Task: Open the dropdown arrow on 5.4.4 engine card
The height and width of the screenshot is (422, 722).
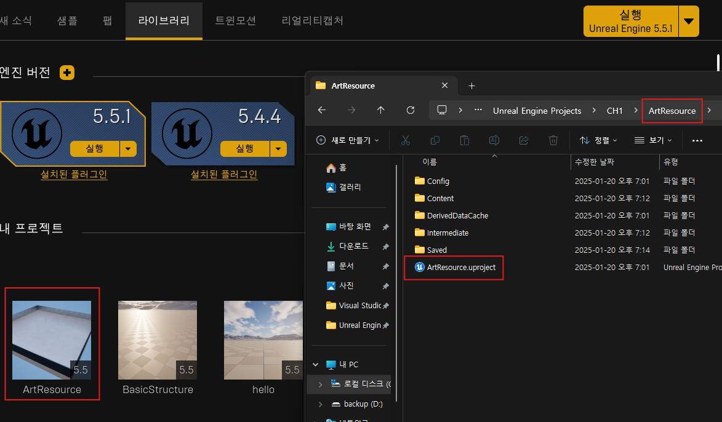Action: 278,149
